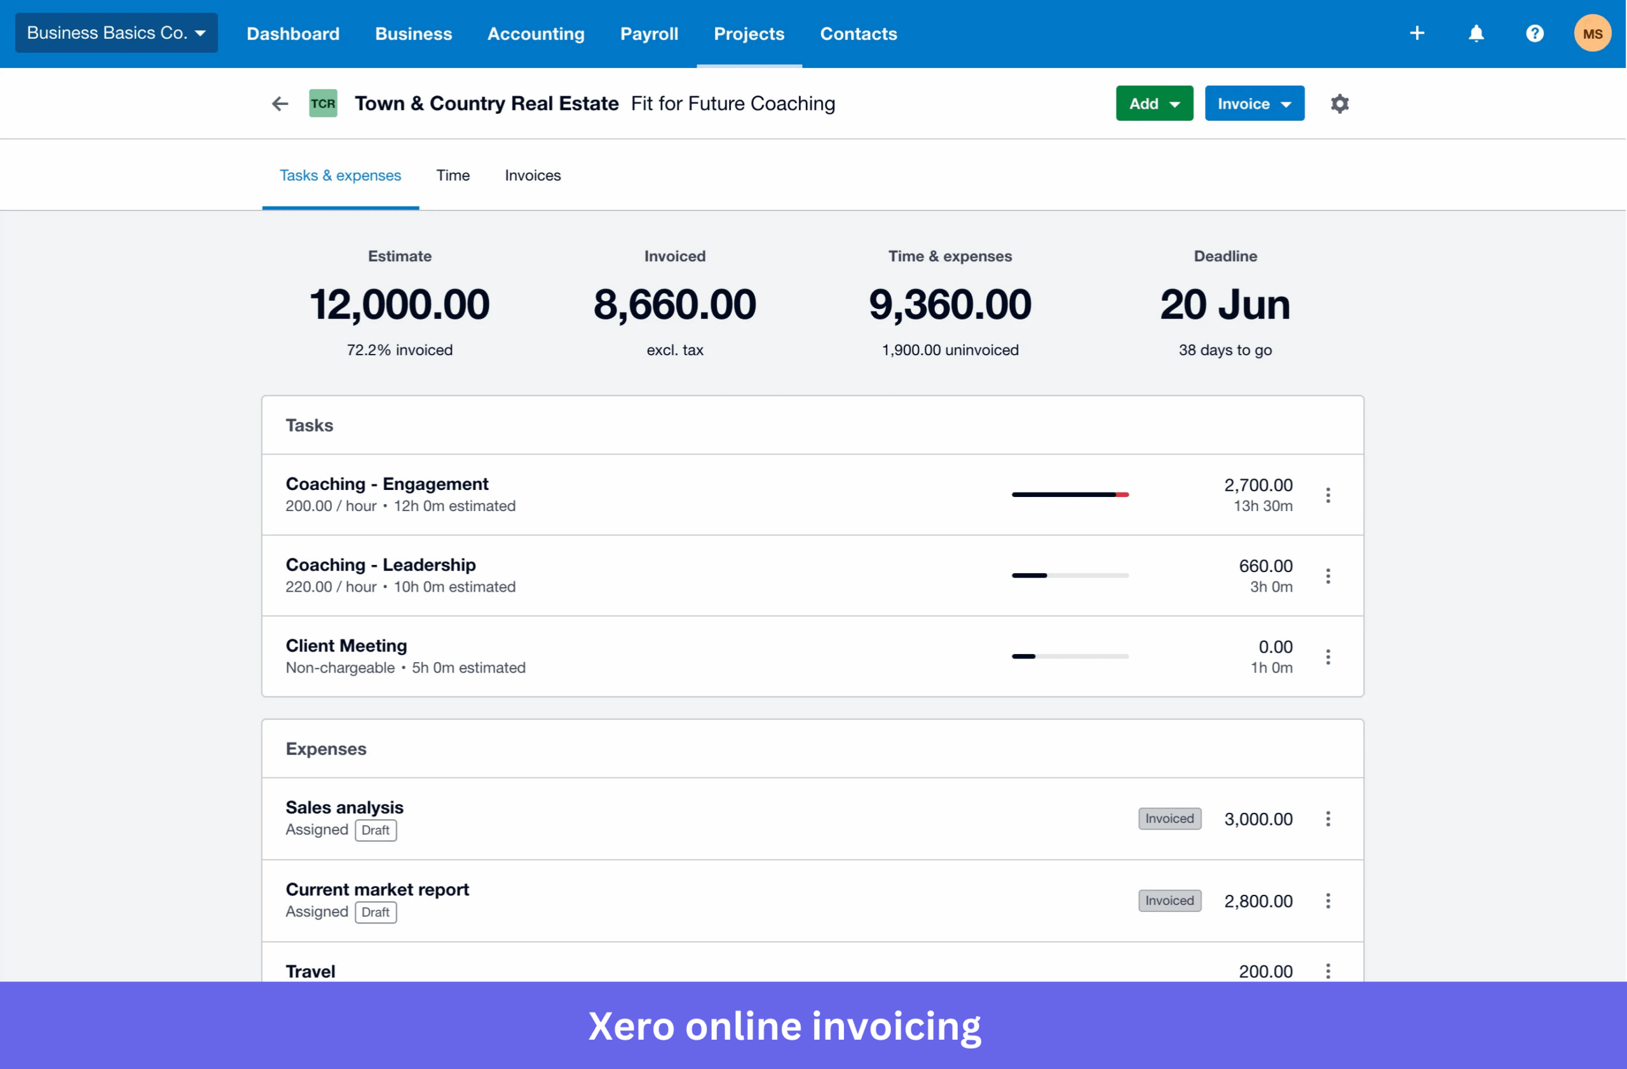1627x1069 pixels.
Task: Open options menu for Coaching - Engagement
Action: tap(1328, 495)
